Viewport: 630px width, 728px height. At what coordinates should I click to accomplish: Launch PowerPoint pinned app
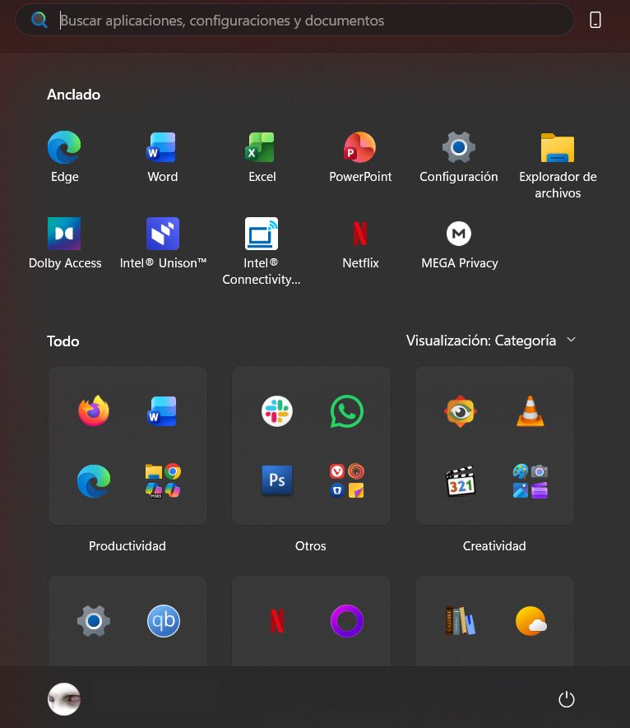(x=360, y=157)
